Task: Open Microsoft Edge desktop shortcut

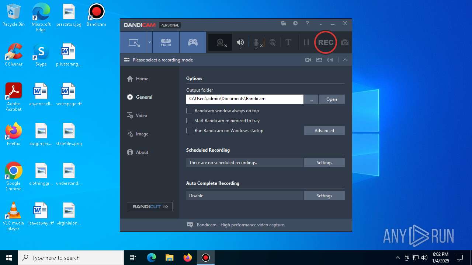Action: (x=41, y=18)
